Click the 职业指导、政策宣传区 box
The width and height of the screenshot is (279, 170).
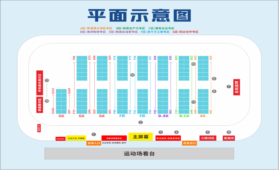[x=168, y=138]
